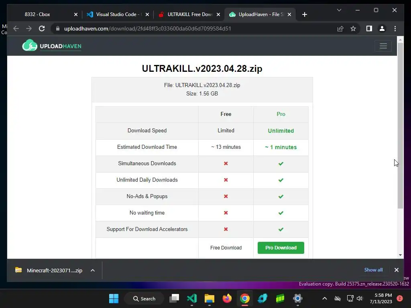This screenshot has height=308, width=411.
Task: Open the Chrome profile icon
Action: coord(382,28)
